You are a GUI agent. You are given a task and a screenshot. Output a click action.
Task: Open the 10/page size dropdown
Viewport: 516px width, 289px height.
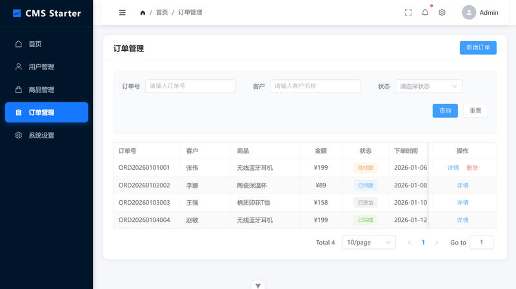pos(368,243)
